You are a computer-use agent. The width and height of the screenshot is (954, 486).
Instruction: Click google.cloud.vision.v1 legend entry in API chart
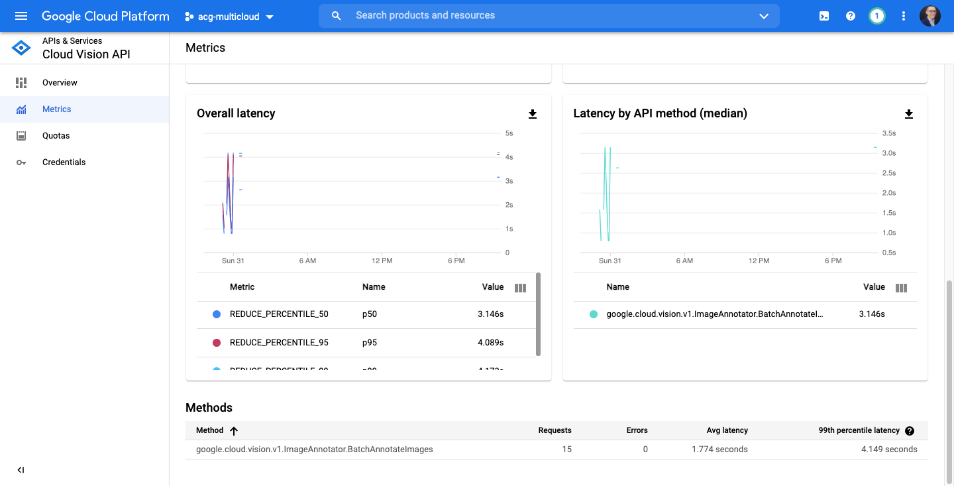pyautogui.click(x=715, y=314)
